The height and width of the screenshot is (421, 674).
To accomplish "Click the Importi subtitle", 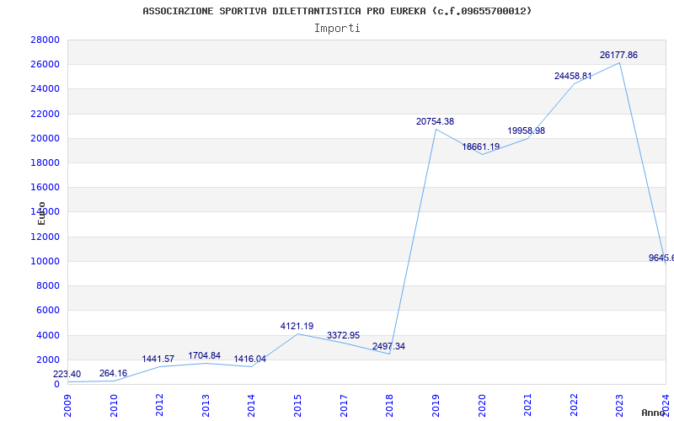I will (337, 29).
